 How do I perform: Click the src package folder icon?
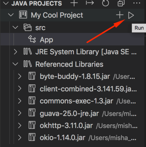coord(28,27)
